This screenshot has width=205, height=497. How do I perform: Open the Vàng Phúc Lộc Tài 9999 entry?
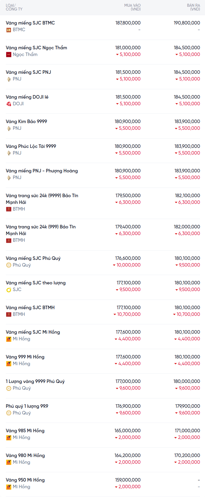click(31, 146)
